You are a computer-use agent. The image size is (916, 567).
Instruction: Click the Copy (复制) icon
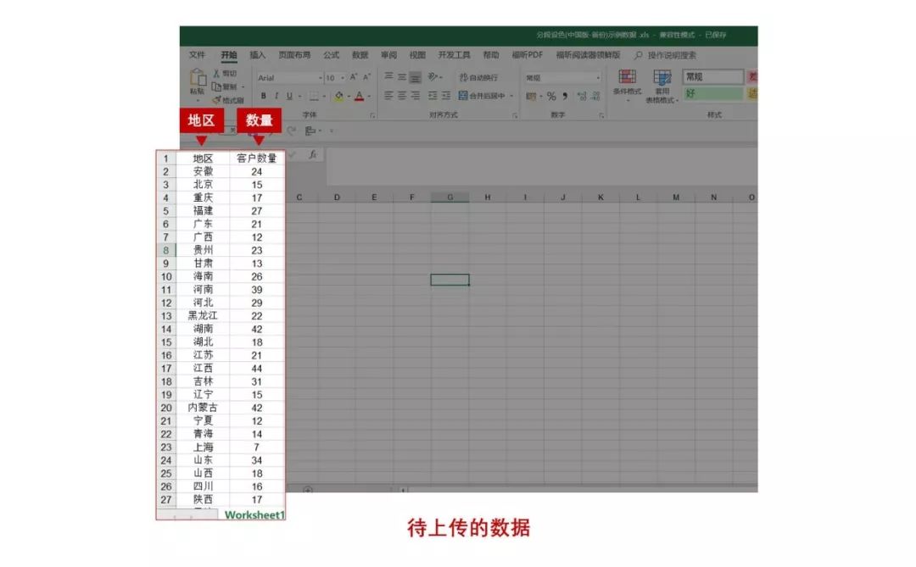(216, 86)
